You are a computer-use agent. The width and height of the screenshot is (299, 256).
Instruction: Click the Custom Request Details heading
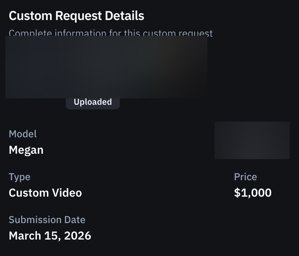coord(77,16)
